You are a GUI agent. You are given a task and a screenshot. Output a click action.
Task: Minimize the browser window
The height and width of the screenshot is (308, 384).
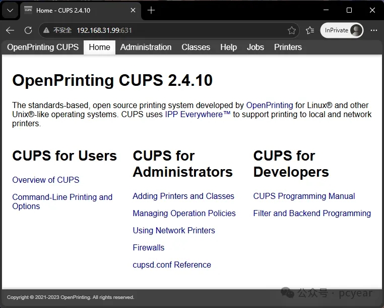click(326, 10)
